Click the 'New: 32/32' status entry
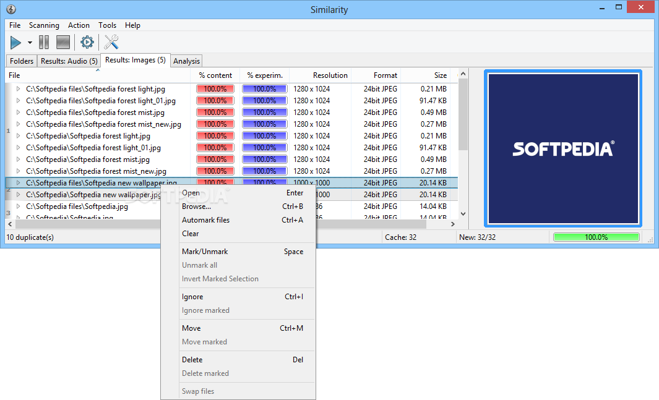This screenshot has height=400, width=659. (477, 237)
